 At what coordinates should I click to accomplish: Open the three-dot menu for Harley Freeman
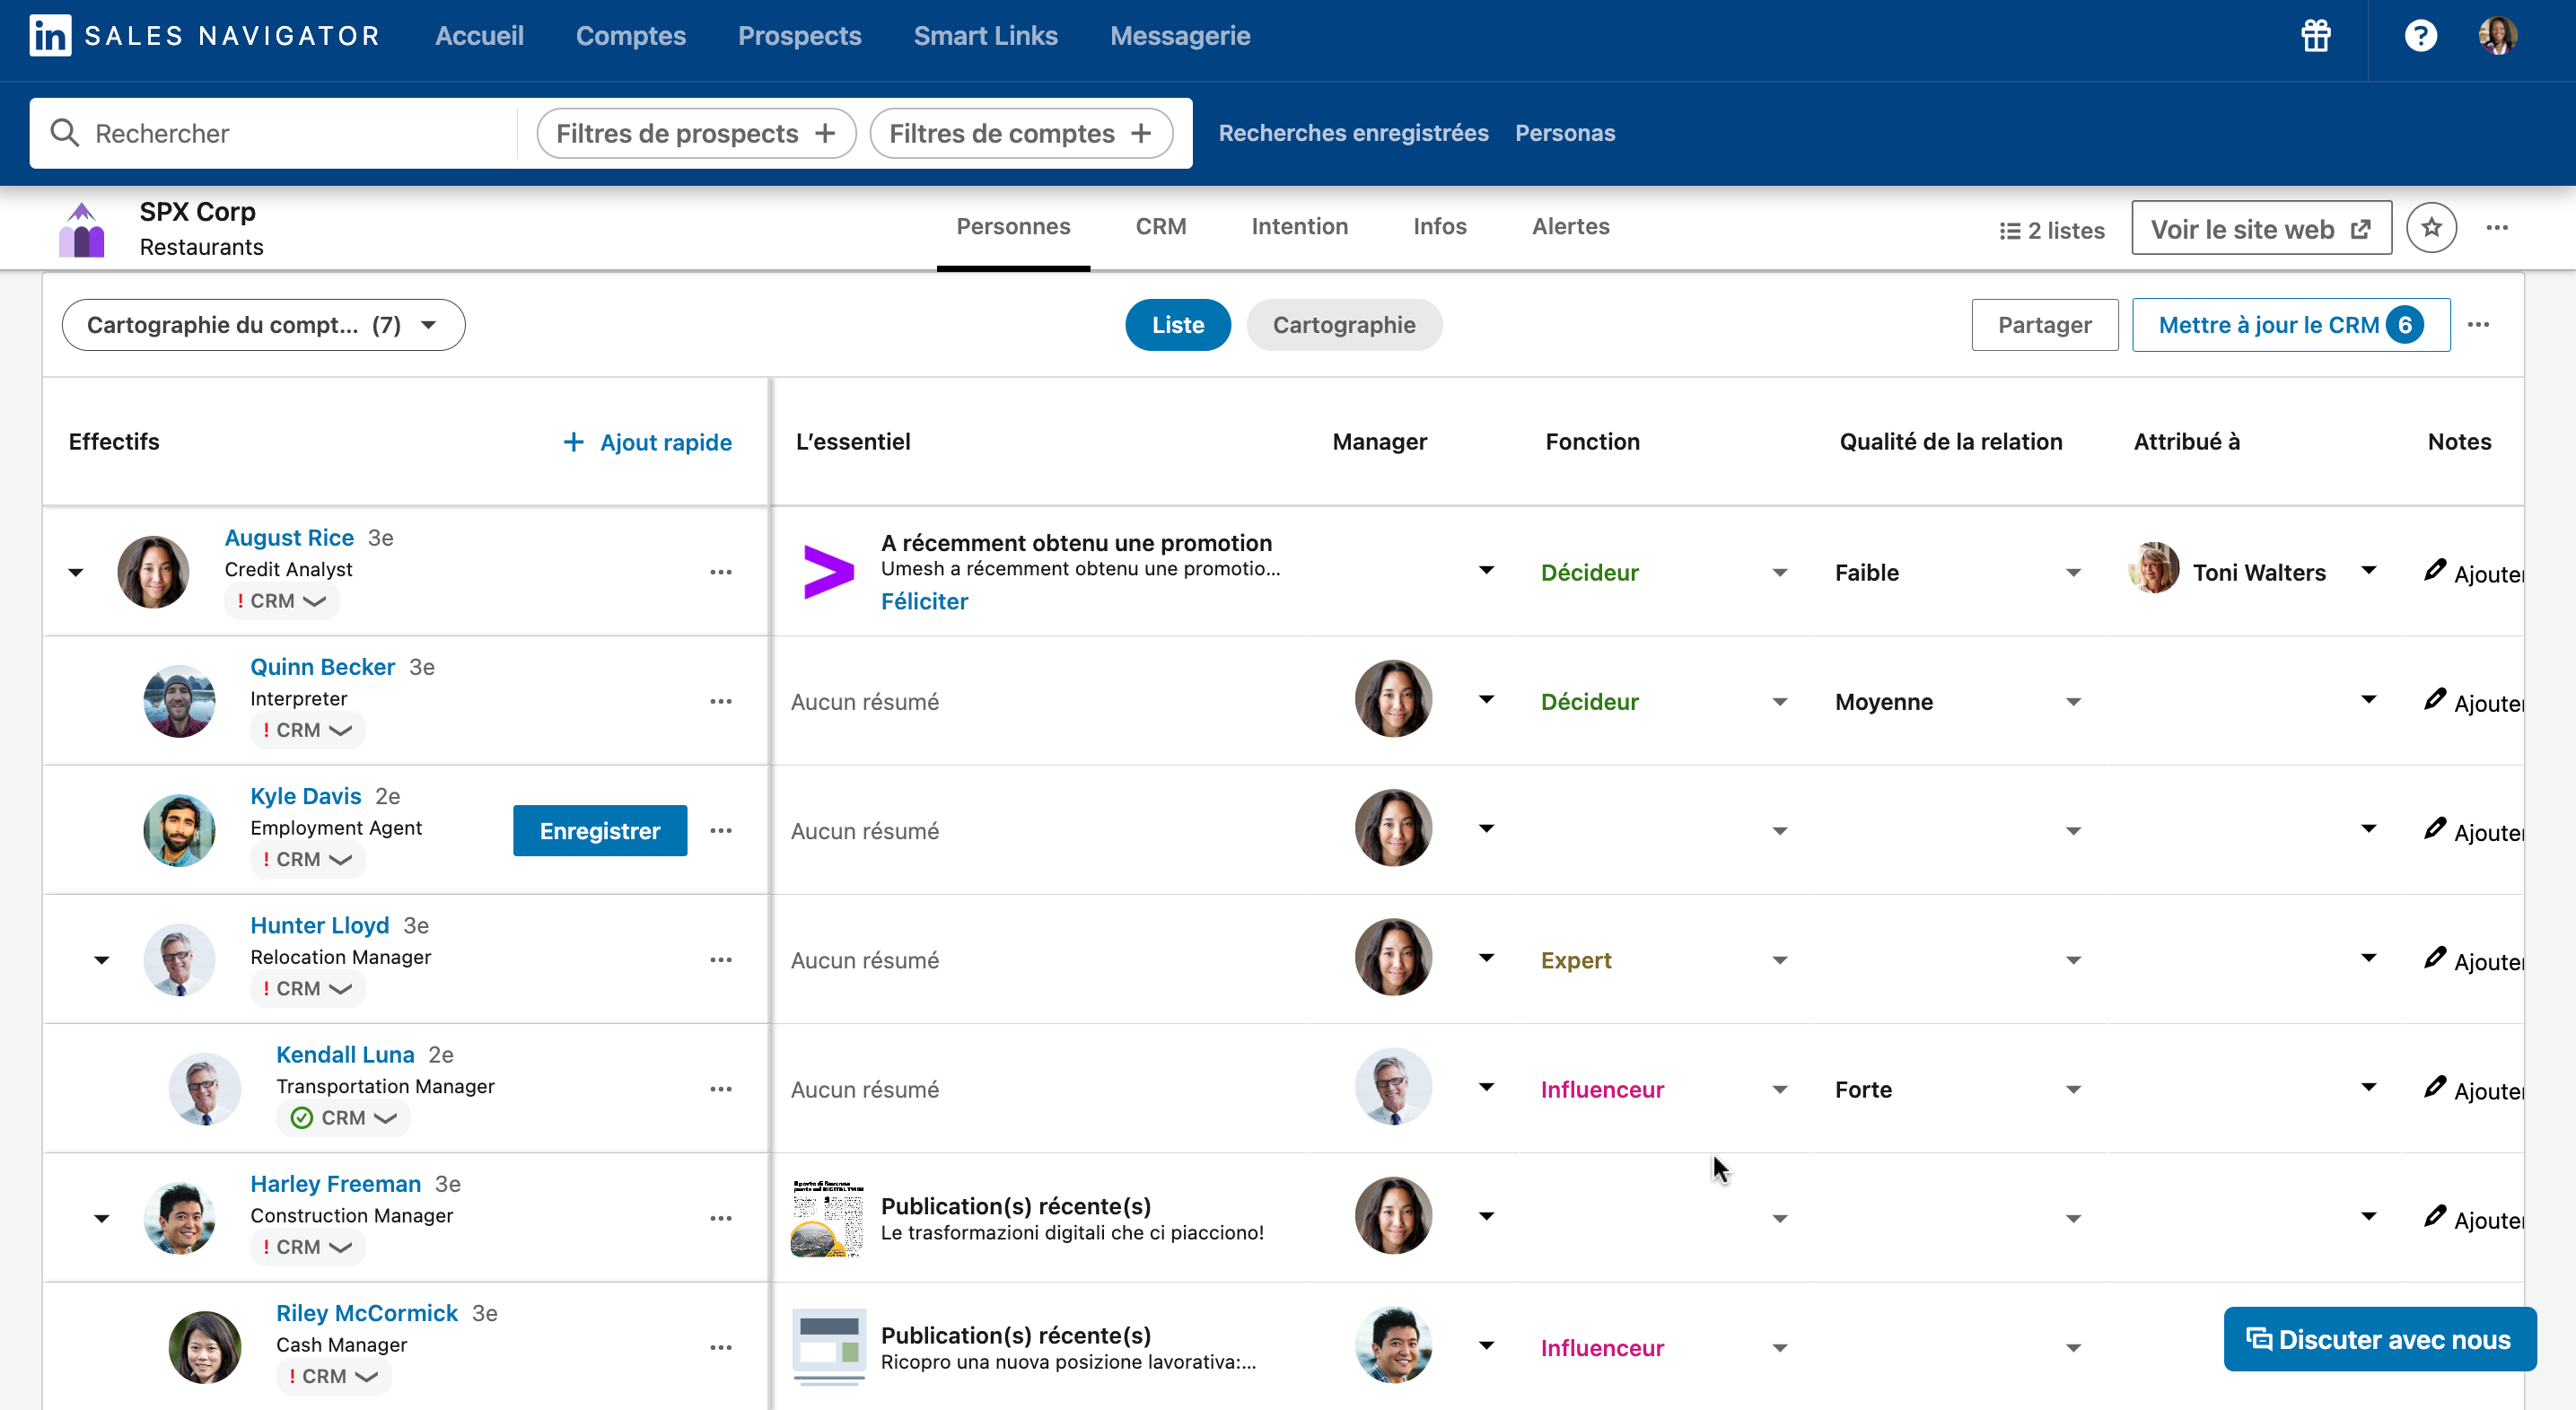721,1218
